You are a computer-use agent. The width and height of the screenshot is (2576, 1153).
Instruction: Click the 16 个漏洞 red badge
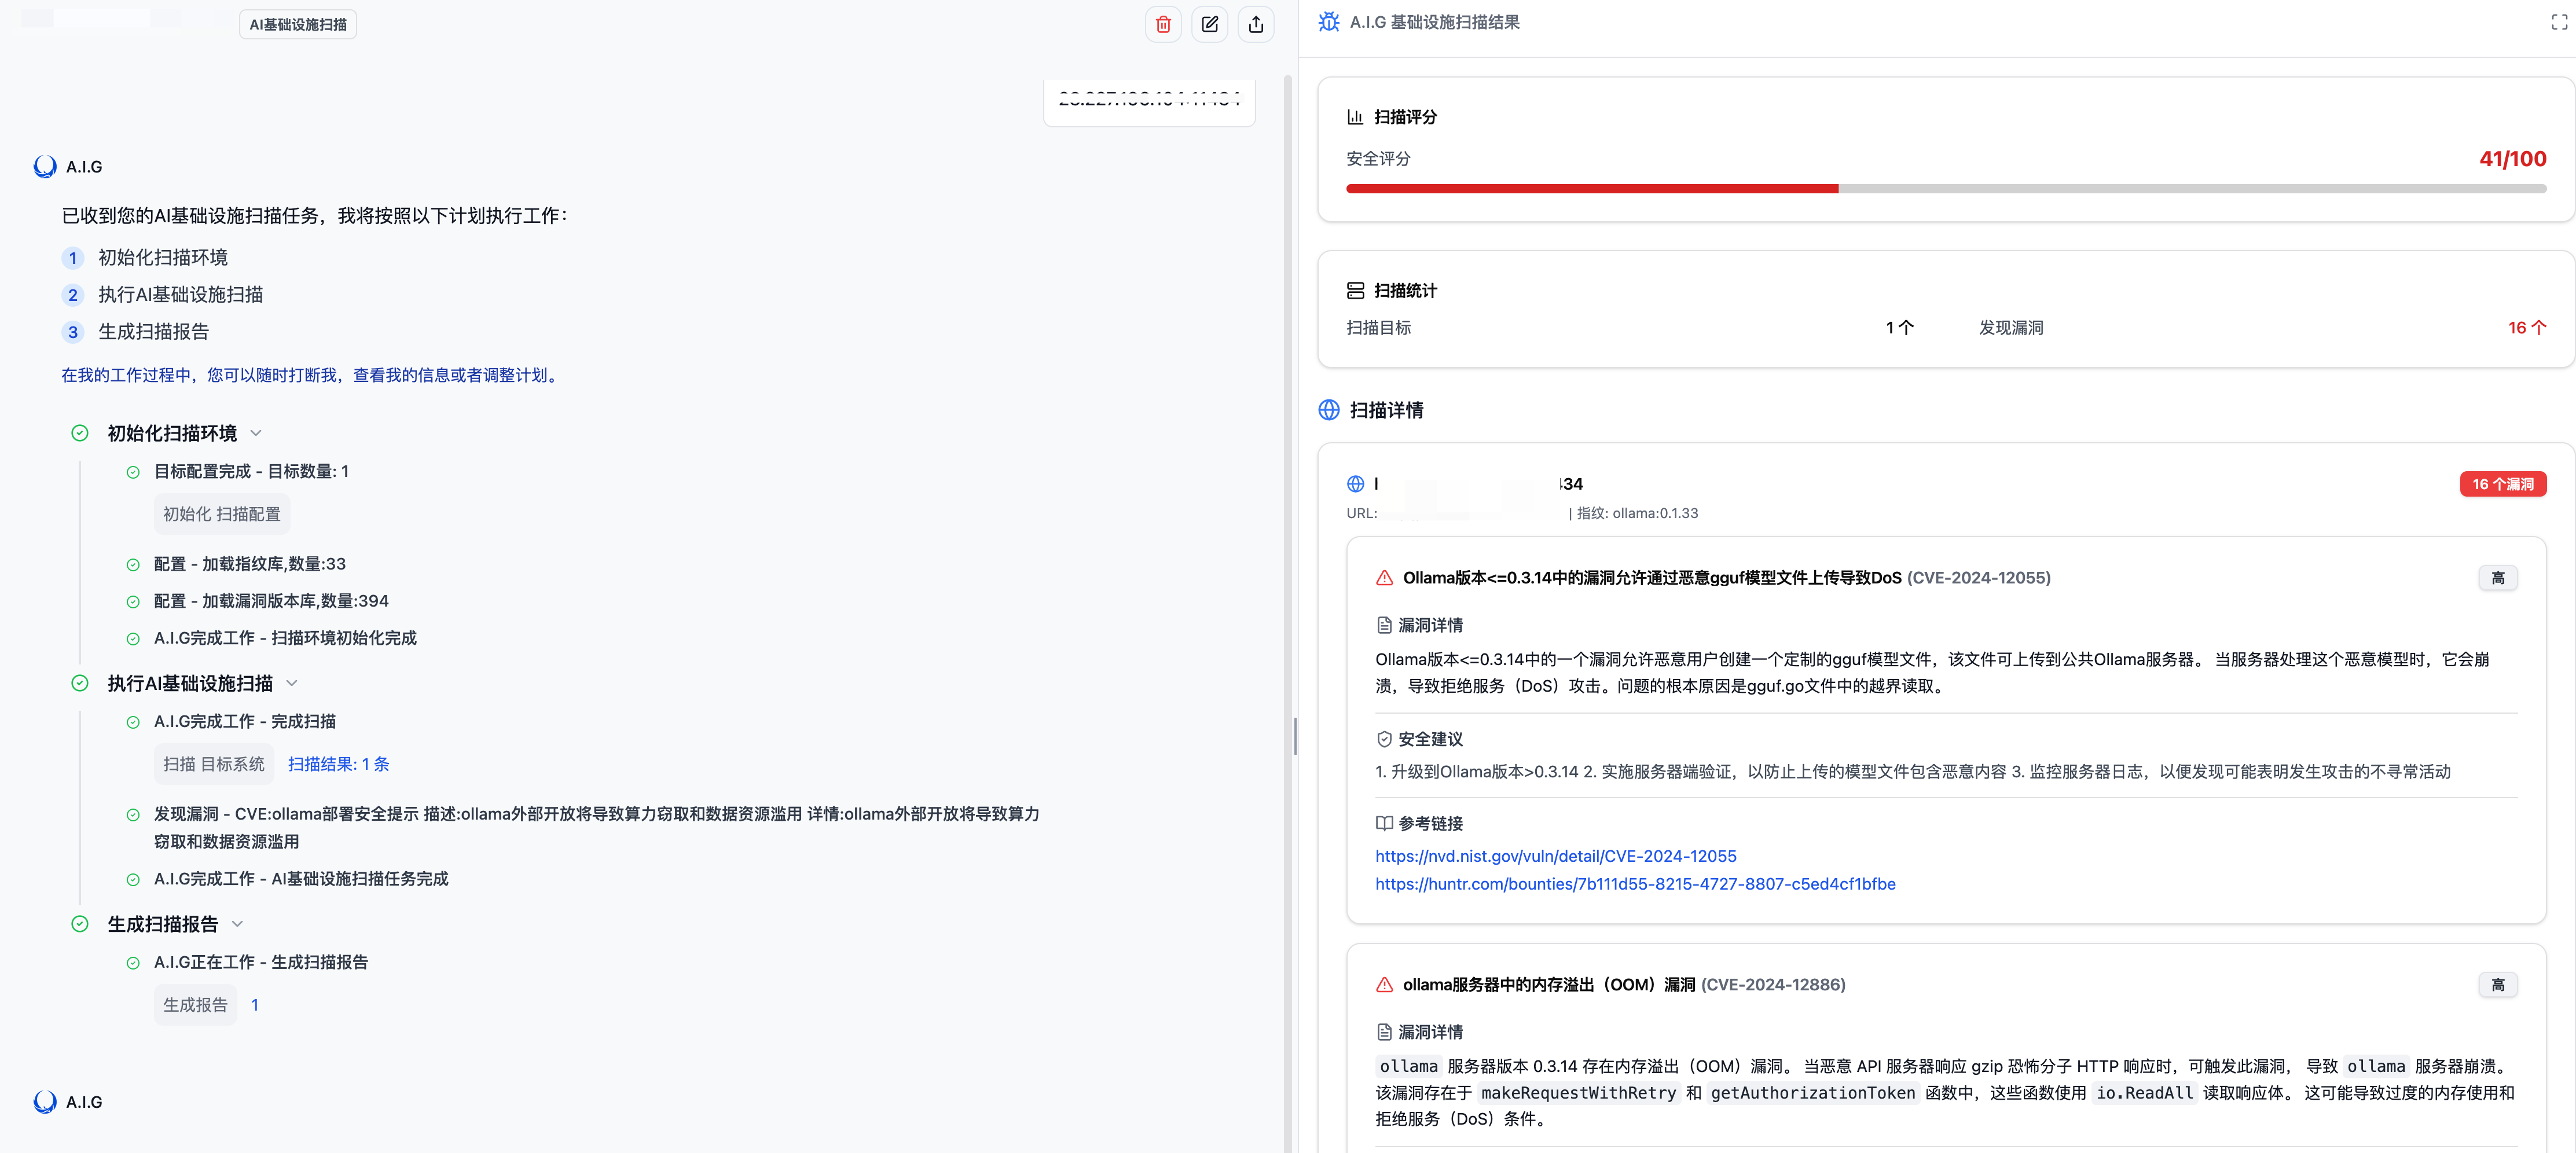click(2502, 484)
